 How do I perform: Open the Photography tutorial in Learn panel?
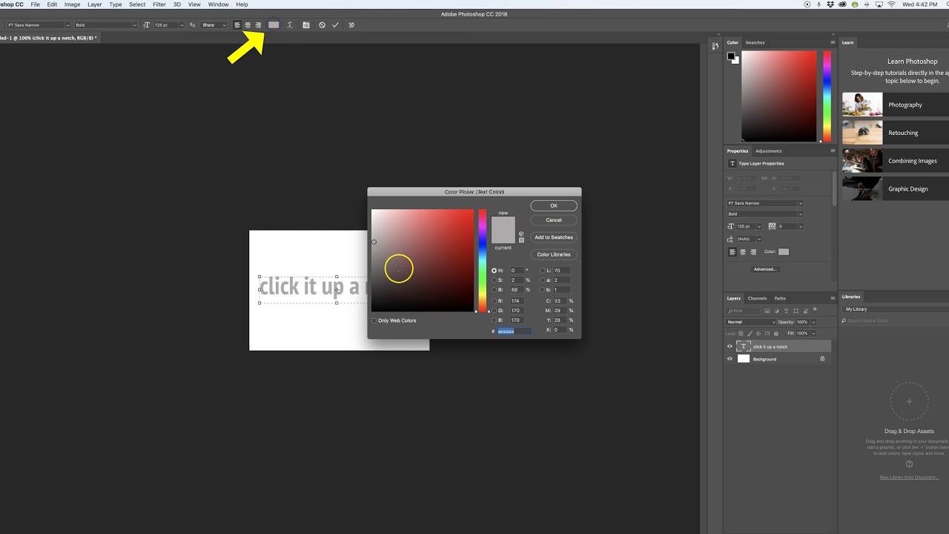pyautogui.click(x=895, y=105)
